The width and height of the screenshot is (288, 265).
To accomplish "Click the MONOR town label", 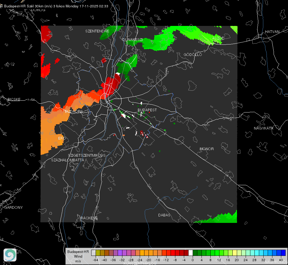I will [x=207, y=149].
